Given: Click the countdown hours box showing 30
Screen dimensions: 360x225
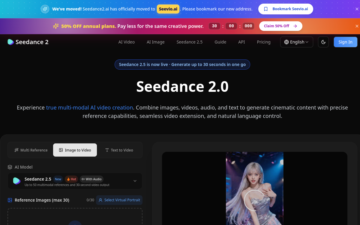Looking at the screenshot, I should pos(214,26).
